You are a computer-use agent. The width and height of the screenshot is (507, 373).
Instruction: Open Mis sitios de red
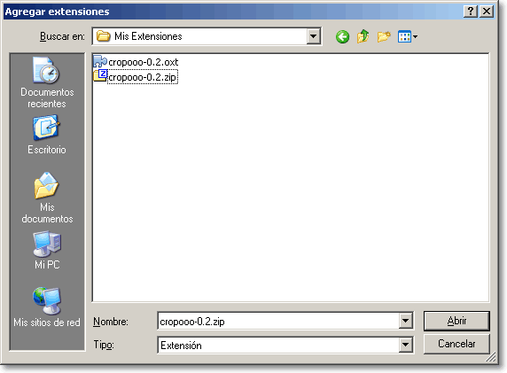(47, 307)
